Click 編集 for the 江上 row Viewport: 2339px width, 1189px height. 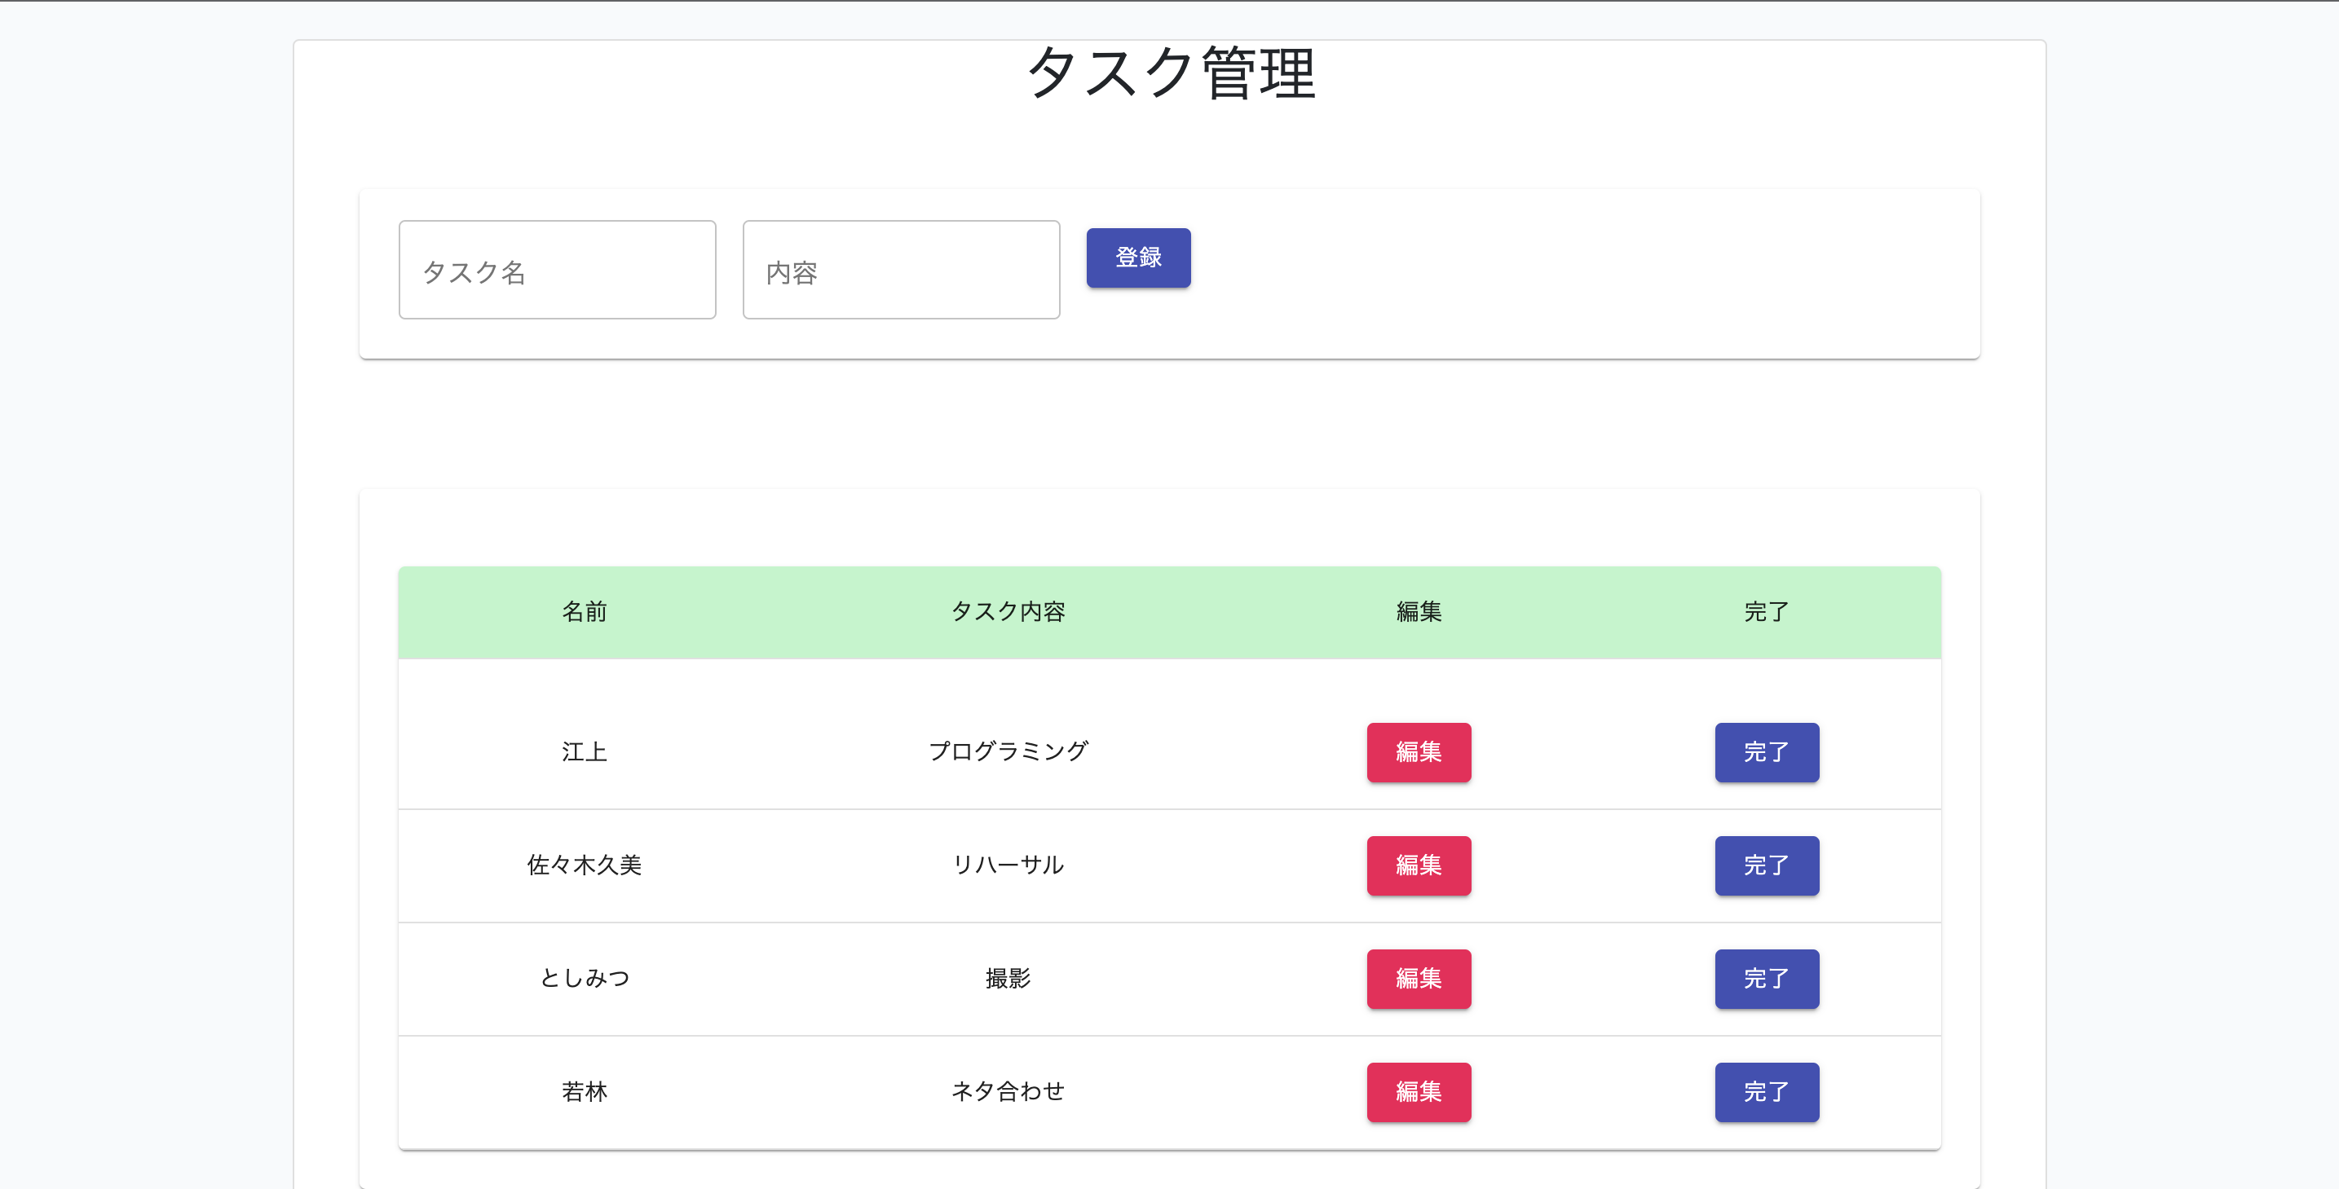1419,751
